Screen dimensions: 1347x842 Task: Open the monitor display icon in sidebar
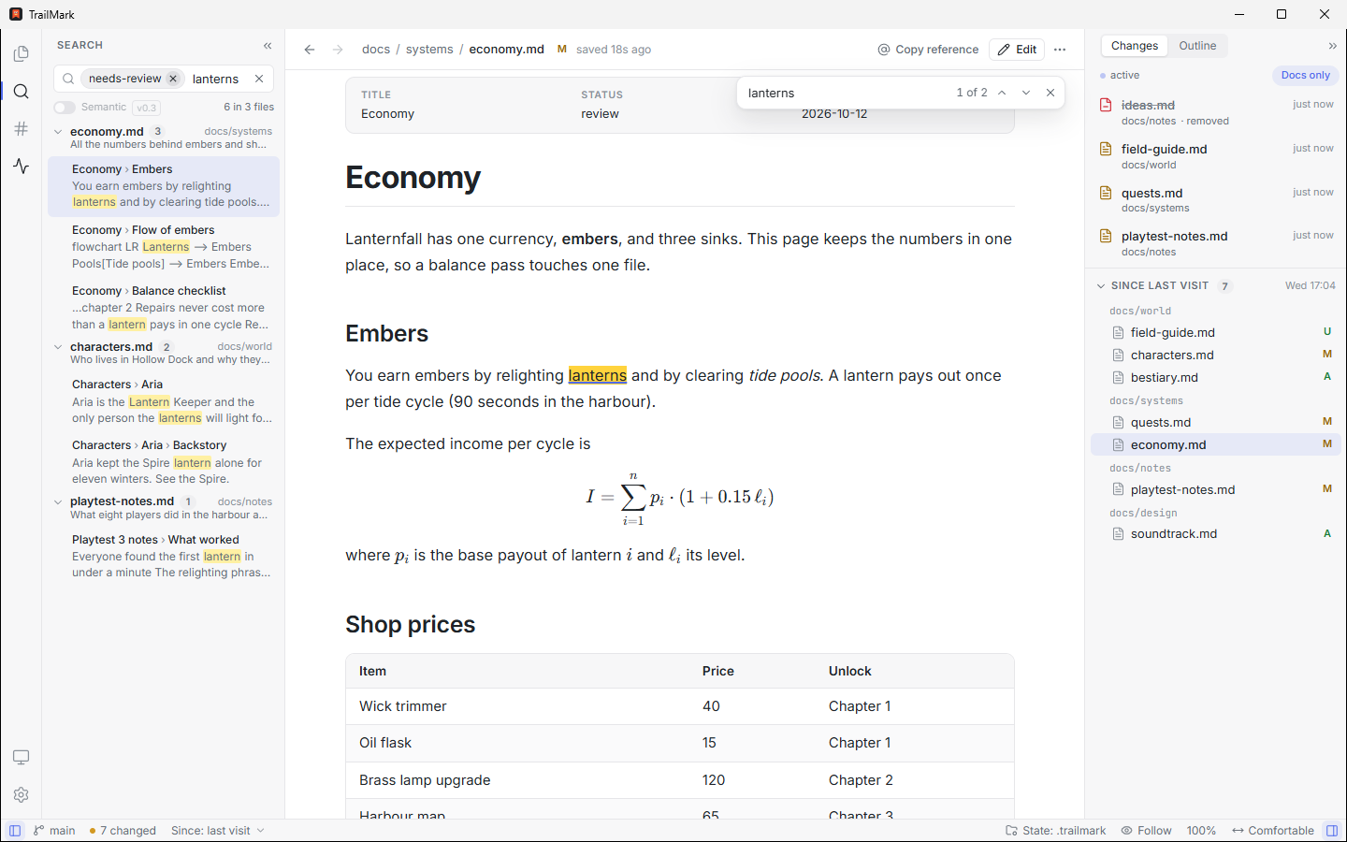pos(21,757)
